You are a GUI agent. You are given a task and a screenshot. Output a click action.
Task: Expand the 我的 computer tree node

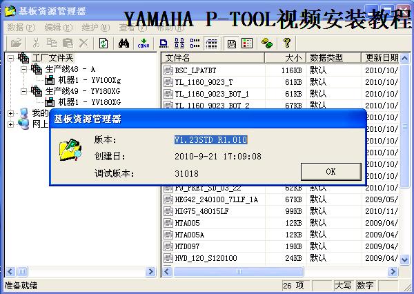10,114
